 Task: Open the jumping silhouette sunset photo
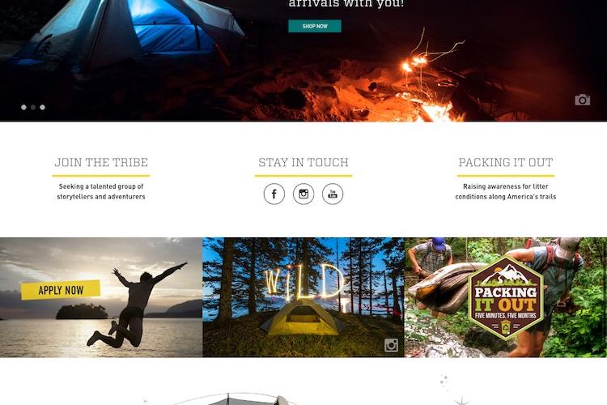pos(101,297)
